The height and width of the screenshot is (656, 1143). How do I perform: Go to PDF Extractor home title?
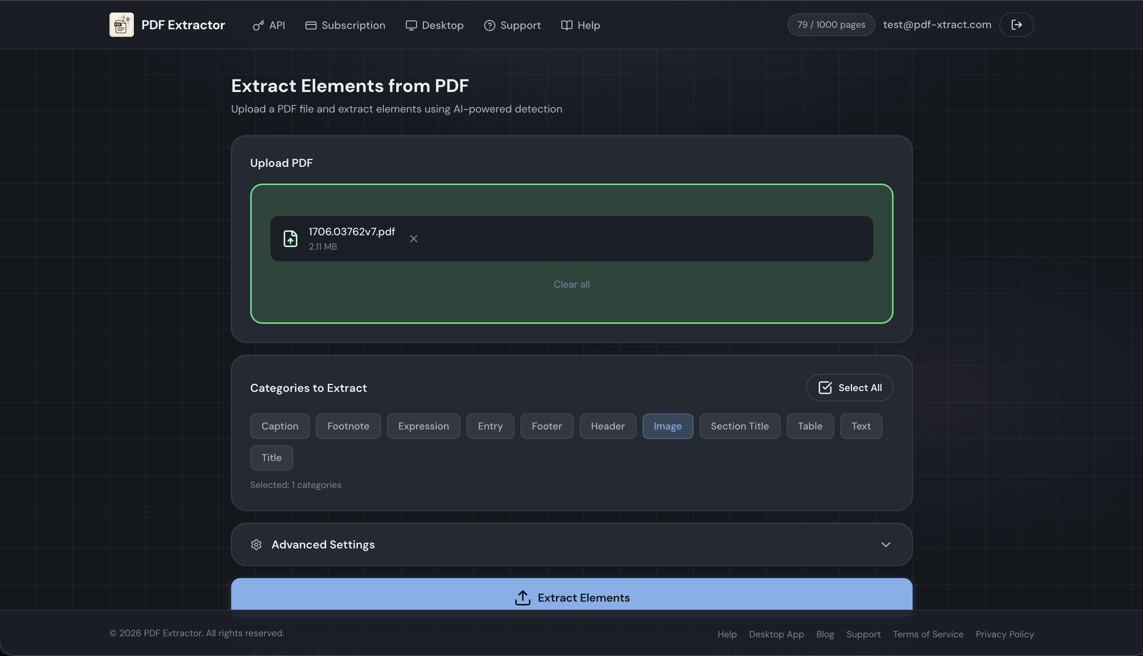point(183,25)
